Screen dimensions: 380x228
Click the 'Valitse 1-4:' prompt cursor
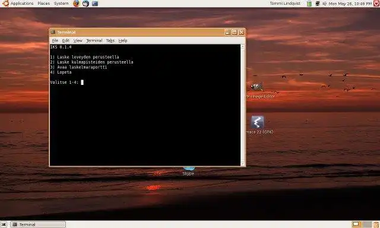click(82, 83)
